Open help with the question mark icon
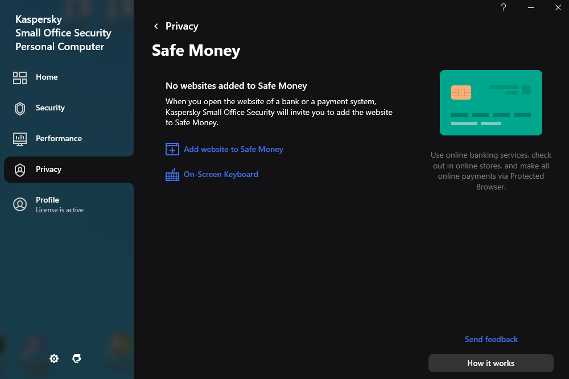Viewport: 569px width, 379px height. pyautogui.click(x=504, y=7)
